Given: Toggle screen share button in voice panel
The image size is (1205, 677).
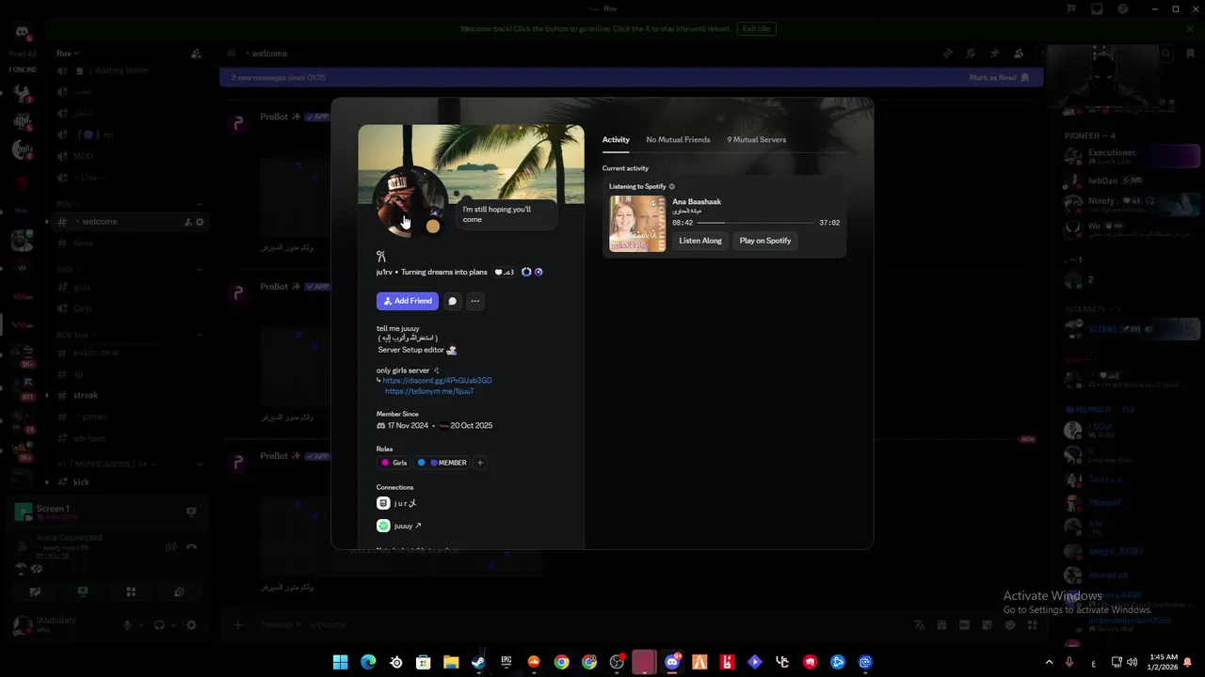Looking at the screenshot, I should (83, 592).
